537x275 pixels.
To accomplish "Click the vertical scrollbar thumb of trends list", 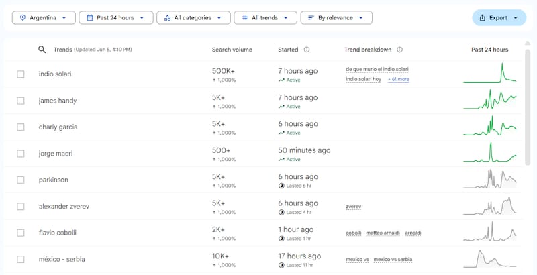I will pyautogui.click(x=528, y=107).
